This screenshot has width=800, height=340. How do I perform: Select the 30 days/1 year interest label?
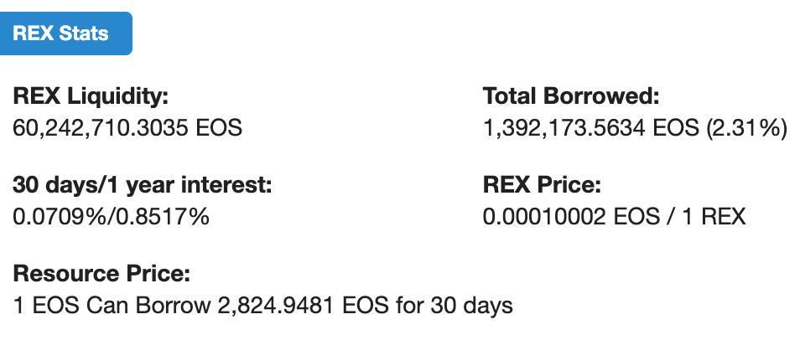point(143,186)
